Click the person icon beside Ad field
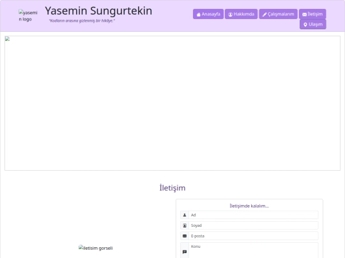 click(x=185, y=215)
